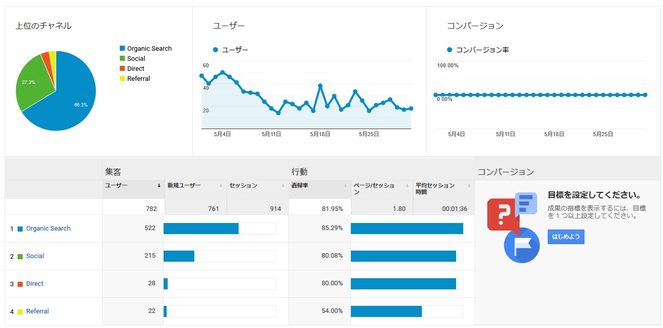Click the blue square beside Organic Search row
Image resolution: width=663 pixels, height=328 pixels.
pos(20,229)
